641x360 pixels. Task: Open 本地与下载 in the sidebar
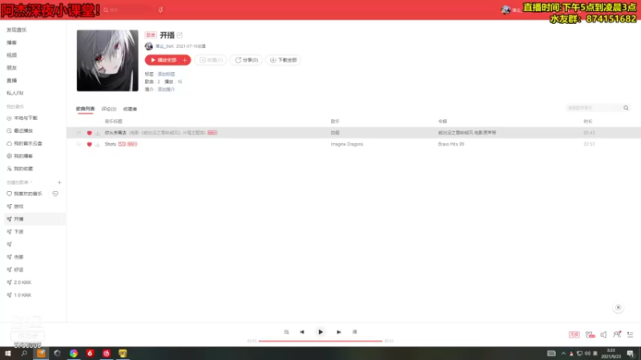pyautogui.click(x=22, y=118)
